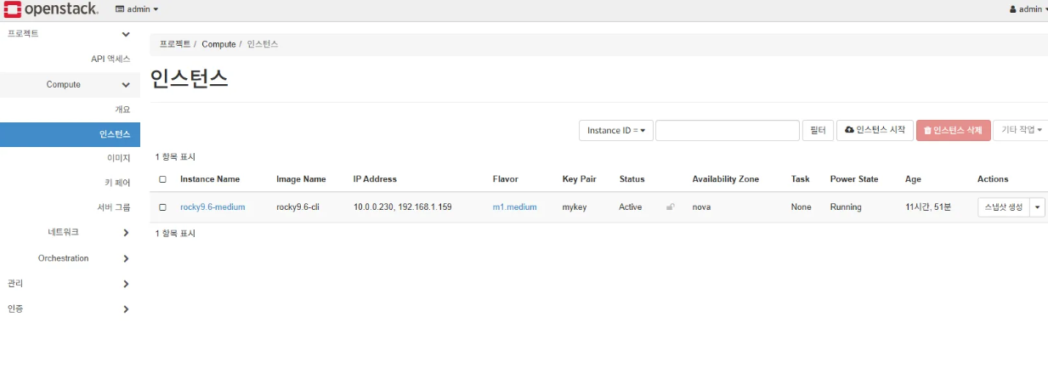Select all instances with header checkbox
Screen dimensions: 1048x379
tap(162, 179)
